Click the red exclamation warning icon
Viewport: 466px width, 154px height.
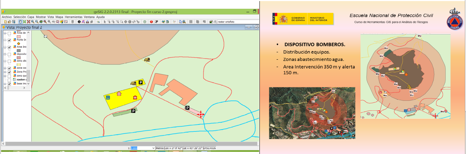[x=151, y=22]
